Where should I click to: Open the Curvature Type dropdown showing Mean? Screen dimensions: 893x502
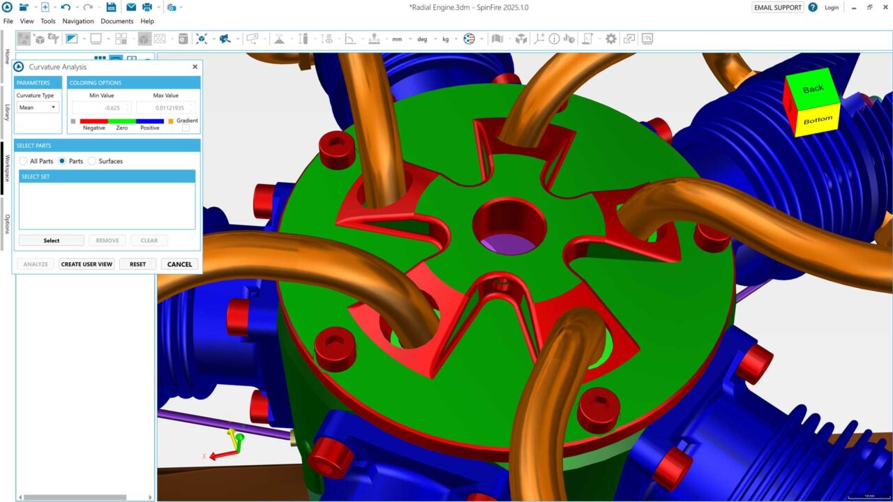38,107
